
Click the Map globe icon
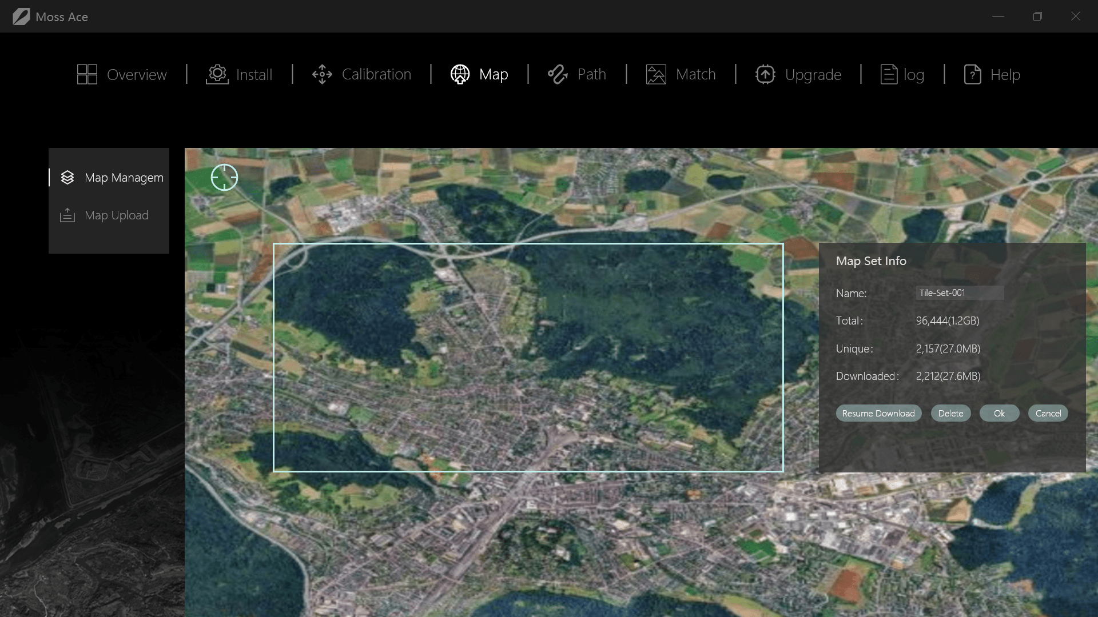coord(460,74)
